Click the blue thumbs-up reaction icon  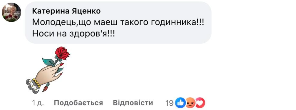pyautogui.click(x=180, y=103)
